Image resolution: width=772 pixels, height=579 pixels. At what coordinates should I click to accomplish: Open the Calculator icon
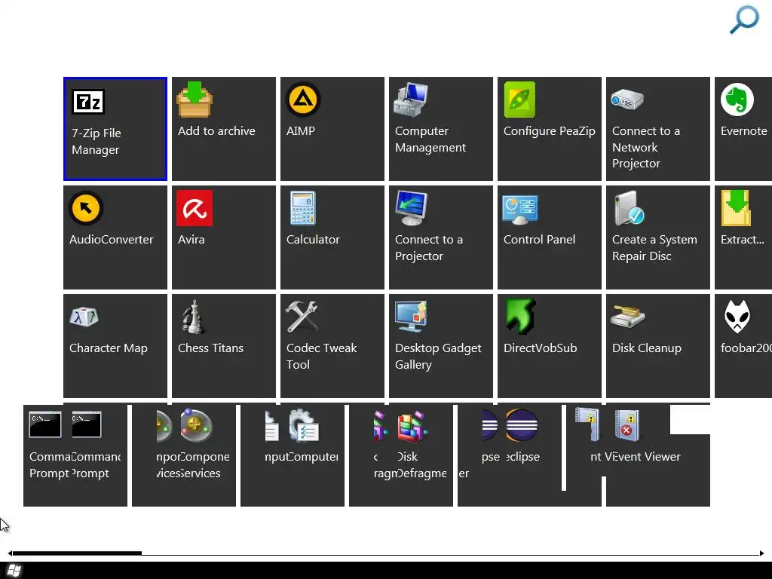pyautogui.click(x=302, y=208)
